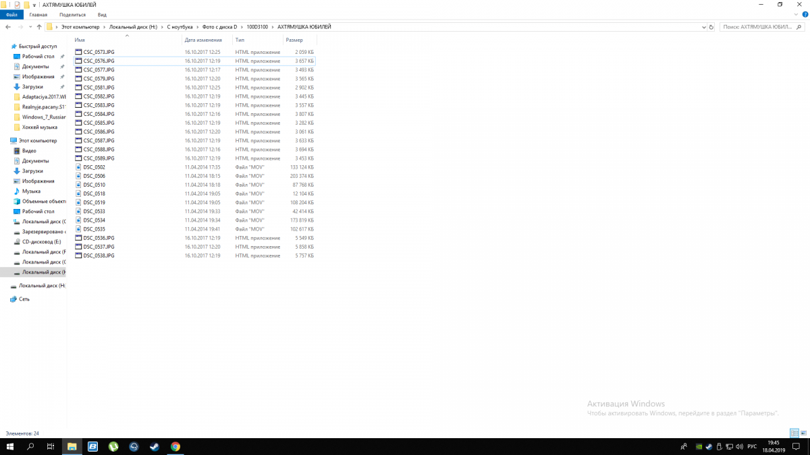The height and width of the screenshot is (455, 810).
Task: Click 'Фото с диска D' breadcrumb segment
Action: [x=220, y=27]
